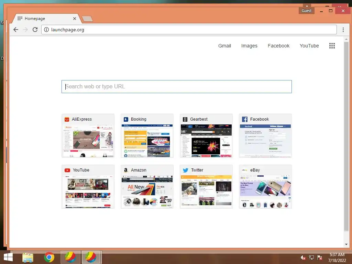Viewport: 352px width, 264px height.
Task: Select the Homepage tab
Action: (x=46, y=19)
